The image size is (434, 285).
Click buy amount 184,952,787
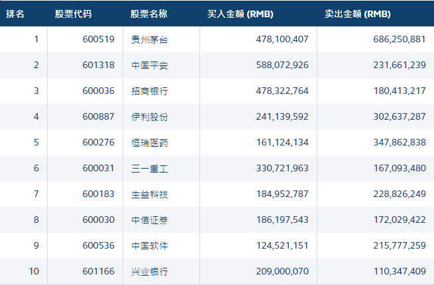coord(282,194)
